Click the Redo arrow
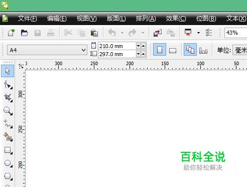 133,33
